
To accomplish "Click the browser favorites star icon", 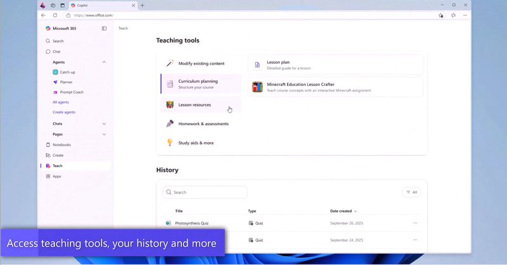I will [453, 15].
